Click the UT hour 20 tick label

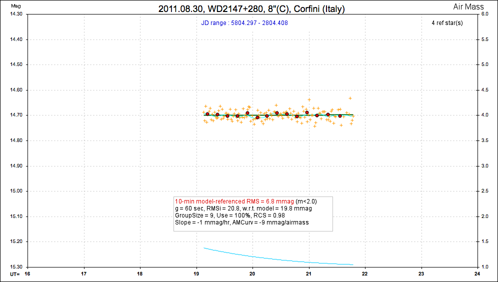click(252, 273)
